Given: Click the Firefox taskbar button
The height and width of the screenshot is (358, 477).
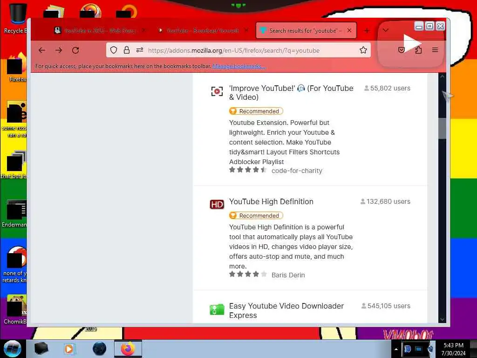Looking at the screenshot, I should point(128,349).
